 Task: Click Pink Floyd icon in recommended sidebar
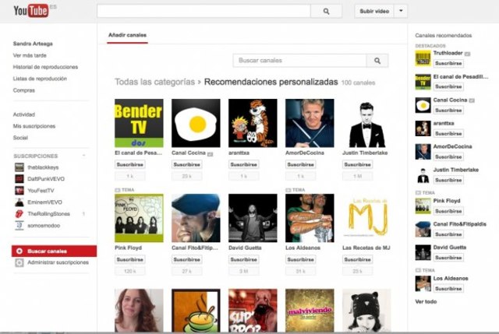(x=423, y=206)
